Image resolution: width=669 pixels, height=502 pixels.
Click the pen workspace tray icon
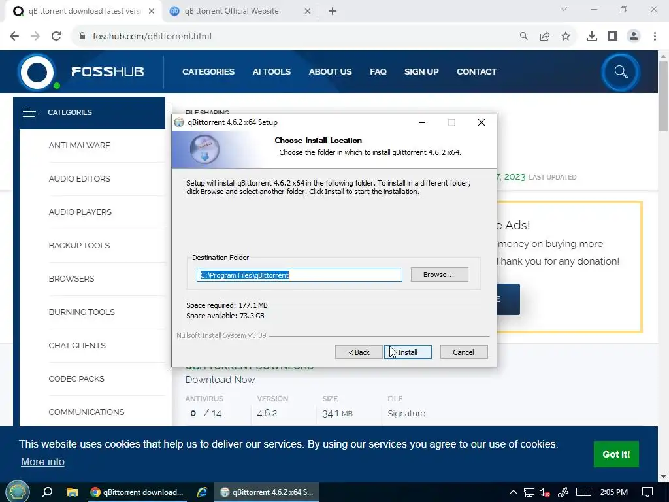(x=563, y=492)
